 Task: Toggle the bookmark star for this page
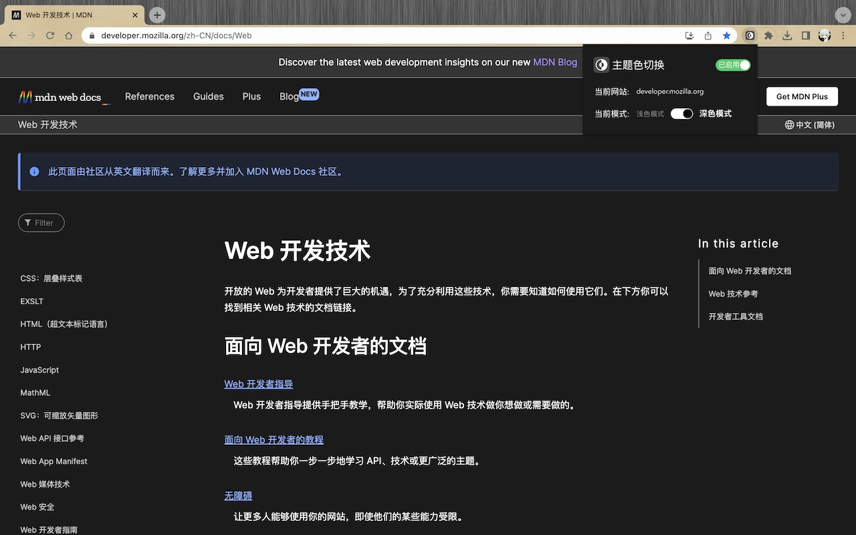(727, 35)
